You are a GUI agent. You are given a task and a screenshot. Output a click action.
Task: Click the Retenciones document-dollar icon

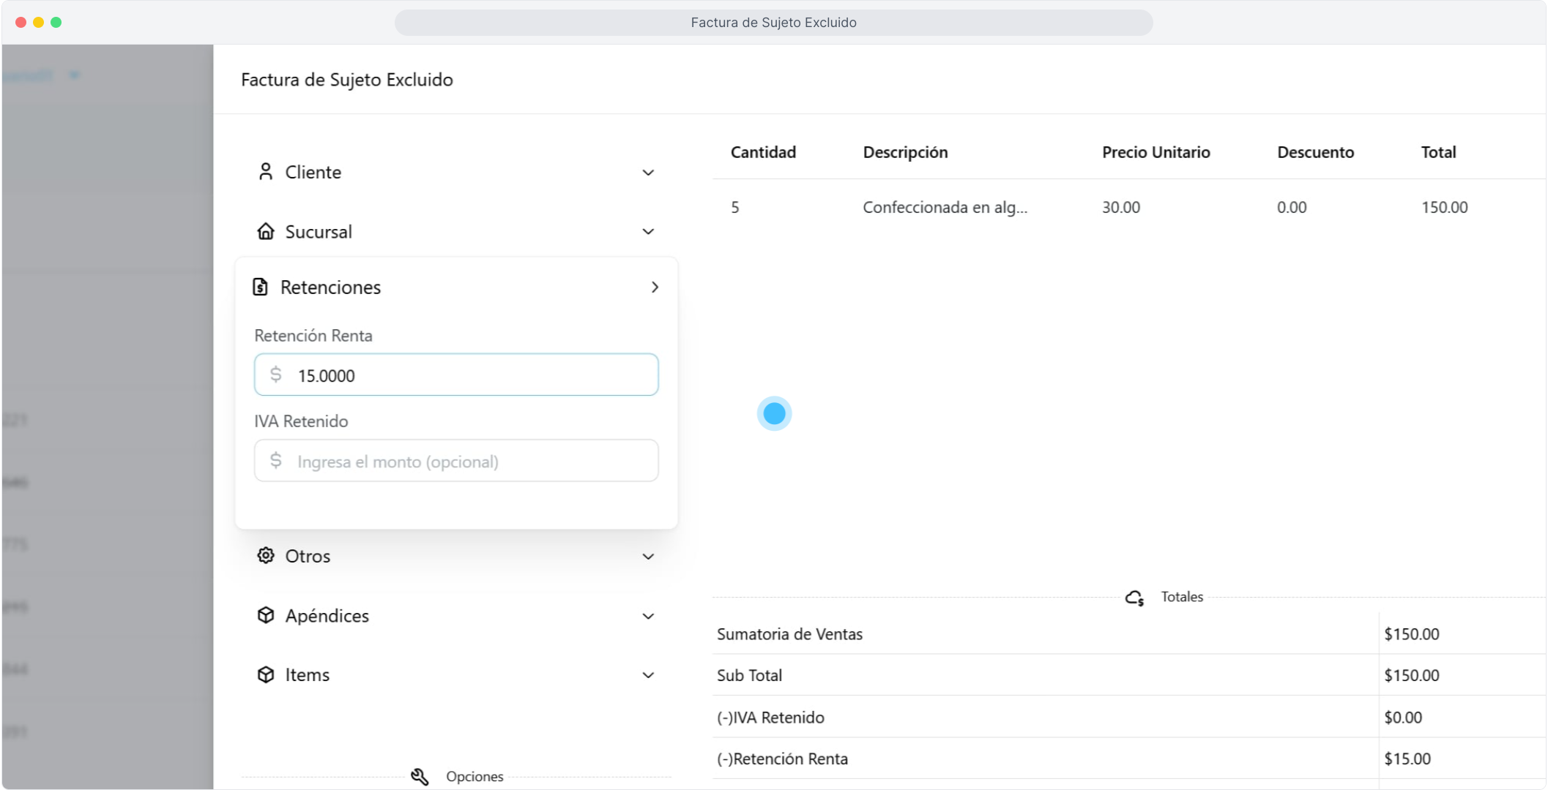click(x=260, y=287)
